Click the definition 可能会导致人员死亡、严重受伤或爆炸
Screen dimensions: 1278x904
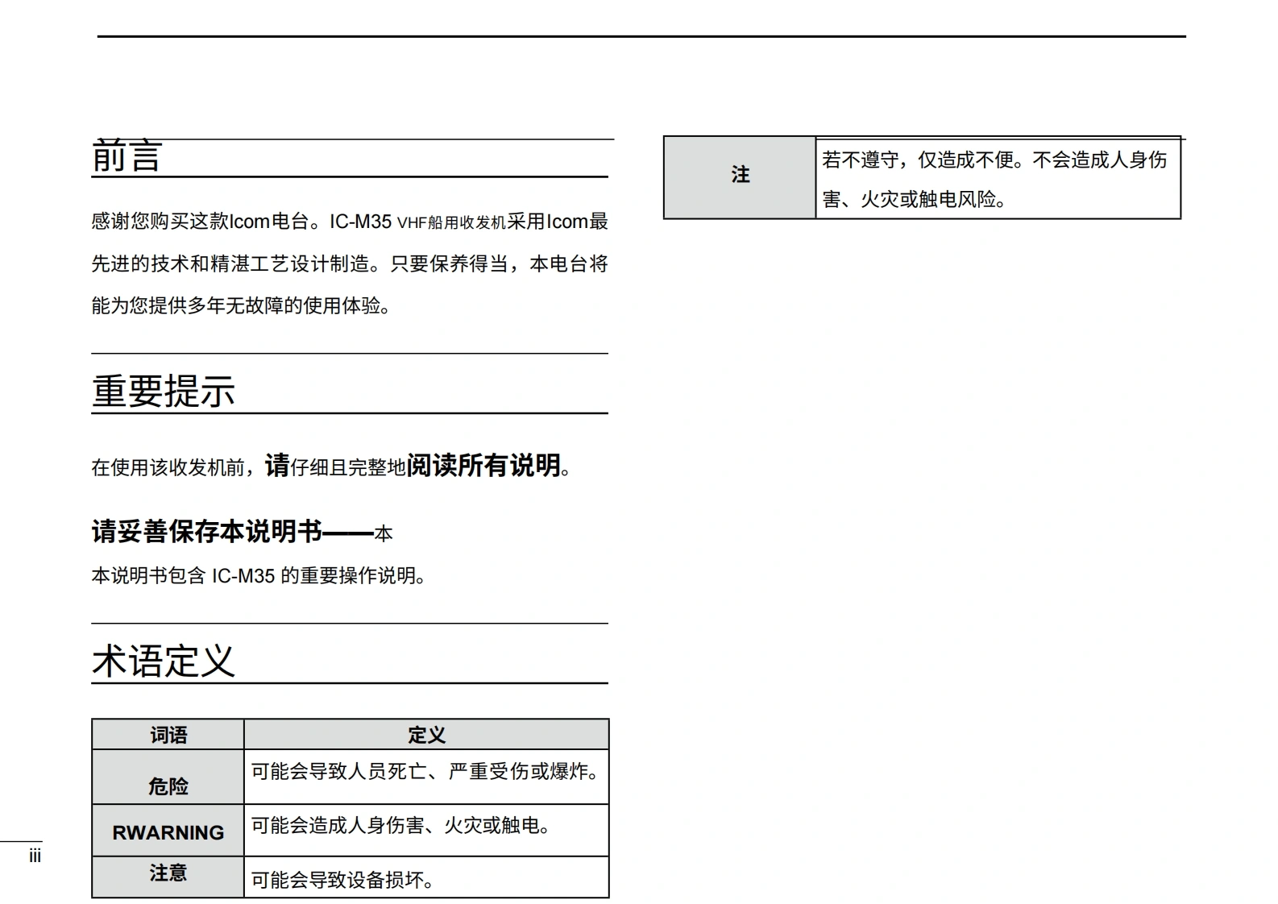point(425,772)
